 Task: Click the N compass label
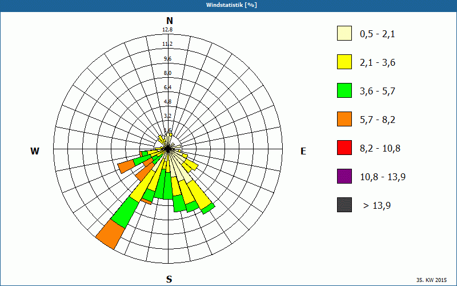click(x=170, y=21)
